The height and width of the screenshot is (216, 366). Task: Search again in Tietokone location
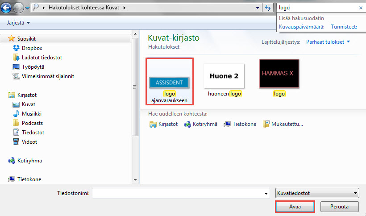pos(240,124)
